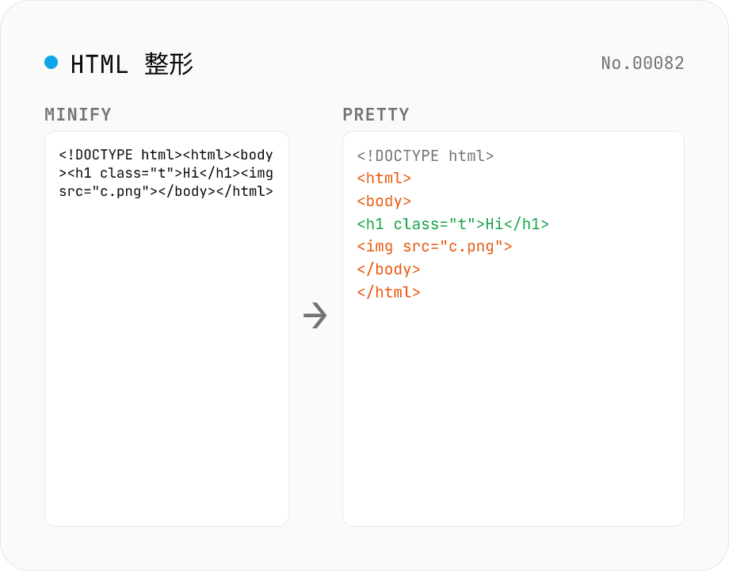Viewport: 729px width, 571px height.
Task: Click the No.00082 label
Action: tap(643, 63)
